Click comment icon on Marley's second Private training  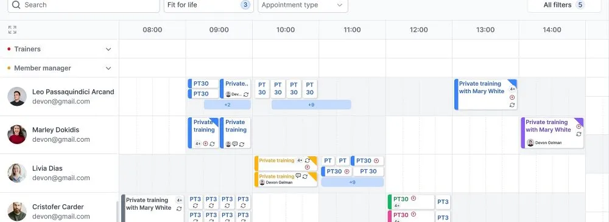click(x=235, y=144)
